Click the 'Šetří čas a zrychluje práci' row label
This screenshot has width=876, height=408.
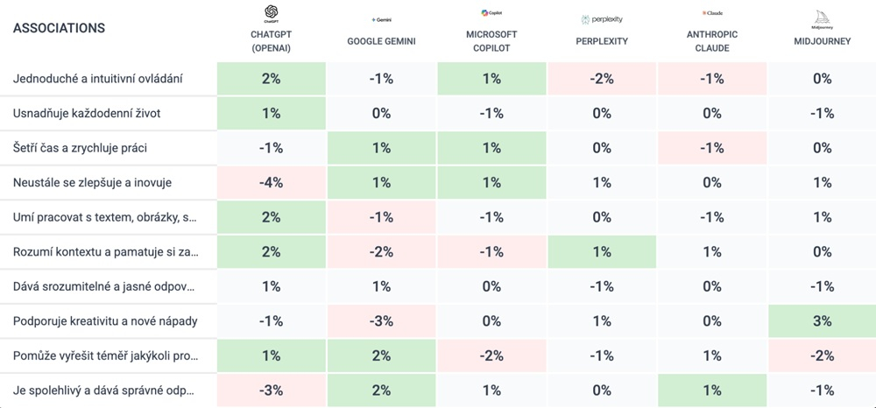coord(81,148)
